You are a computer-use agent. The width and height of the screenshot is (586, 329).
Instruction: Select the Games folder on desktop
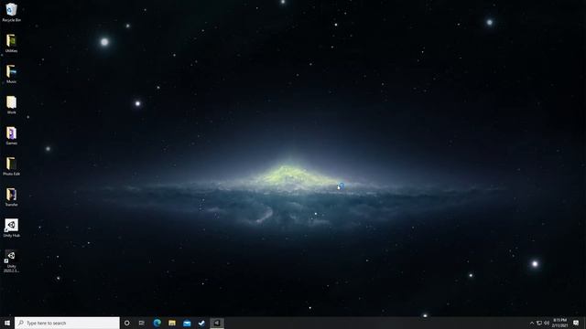[x=11, y=135]
